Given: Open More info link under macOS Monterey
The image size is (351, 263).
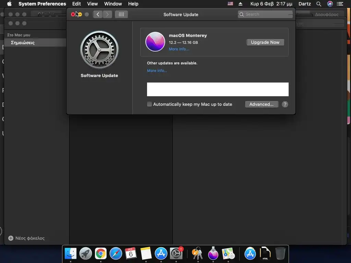Looking at the screenshot, I should tap(179, 49).
